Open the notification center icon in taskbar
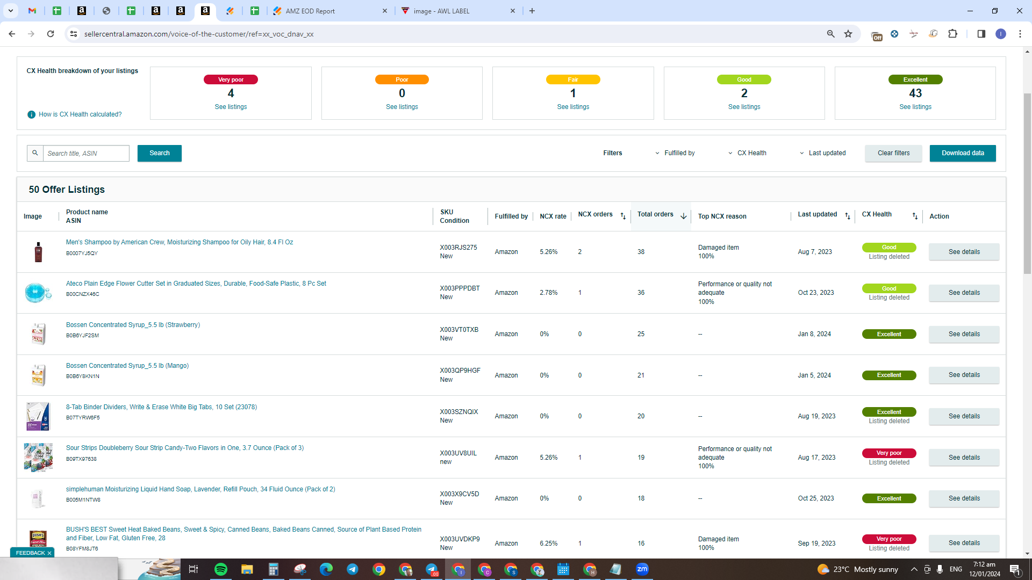 tap(1015, 569)
